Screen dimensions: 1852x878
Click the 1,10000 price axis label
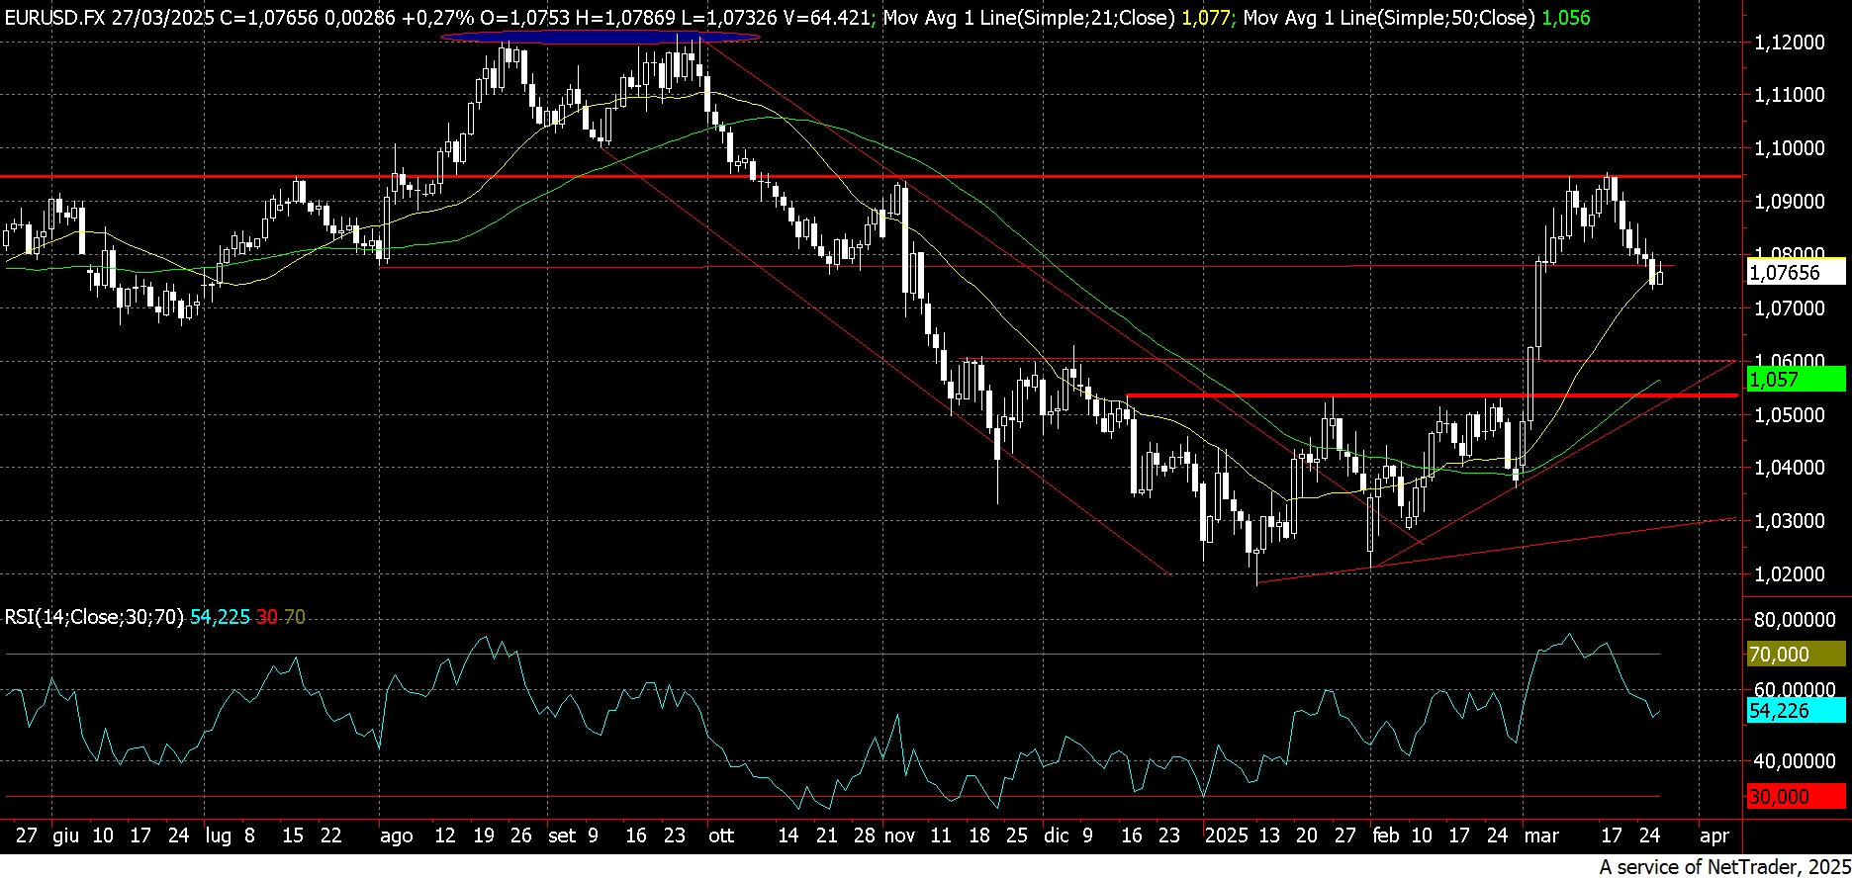click(x=1789, y=148)
